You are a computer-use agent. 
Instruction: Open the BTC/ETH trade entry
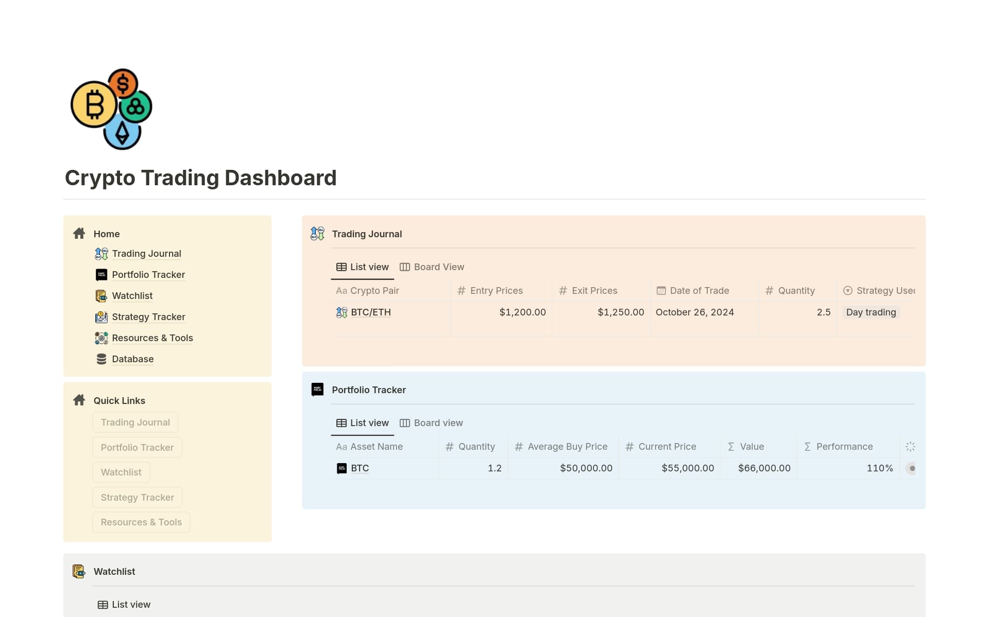click(371, 312)
